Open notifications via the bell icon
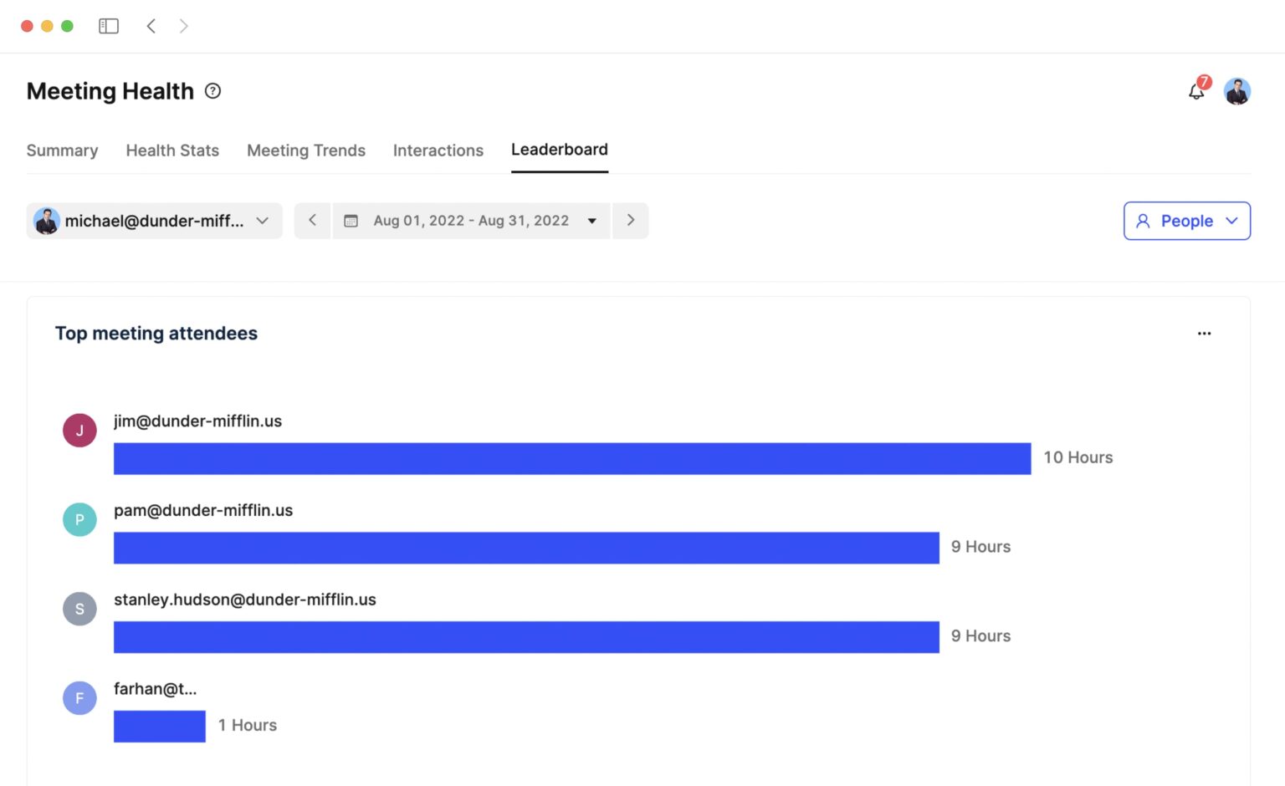1285x786 pixels. click(1195, 92)
